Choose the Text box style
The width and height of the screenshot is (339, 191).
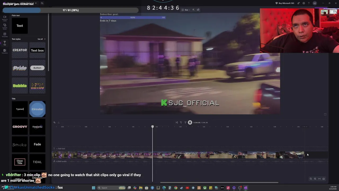tap(37, 50)
